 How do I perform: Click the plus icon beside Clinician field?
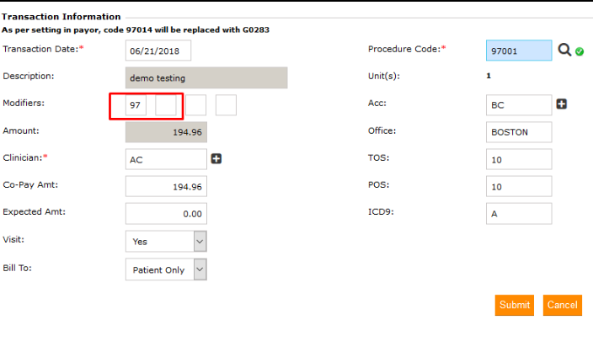pyautogui.click(x=216, y=158)
